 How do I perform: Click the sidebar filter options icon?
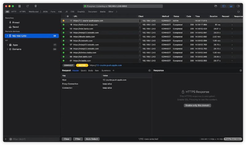[x=11, y=139]
